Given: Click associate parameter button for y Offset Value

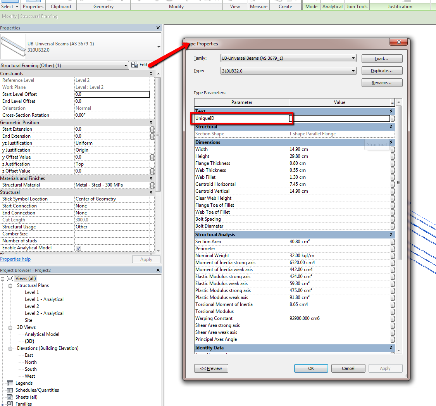Looking at the screenshot, I should pos(152,157).
